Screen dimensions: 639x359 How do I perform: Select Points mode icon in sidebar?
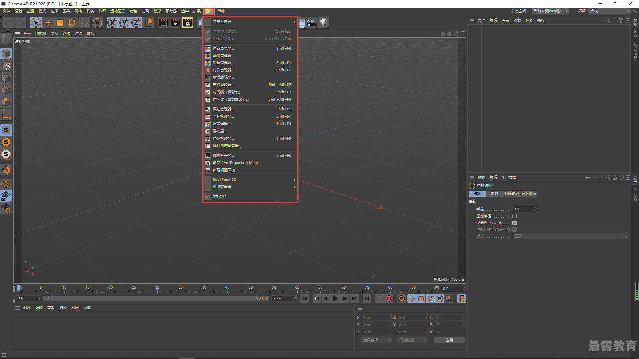(6, 78)
